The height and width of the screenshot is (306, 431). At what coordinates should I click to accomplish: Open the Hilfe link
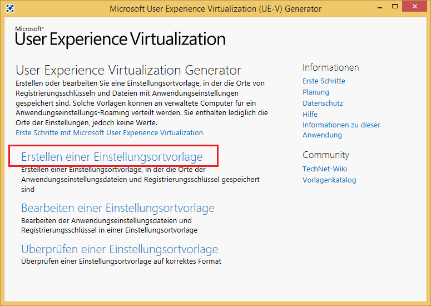pyautogui.click(x=310, y=114)
